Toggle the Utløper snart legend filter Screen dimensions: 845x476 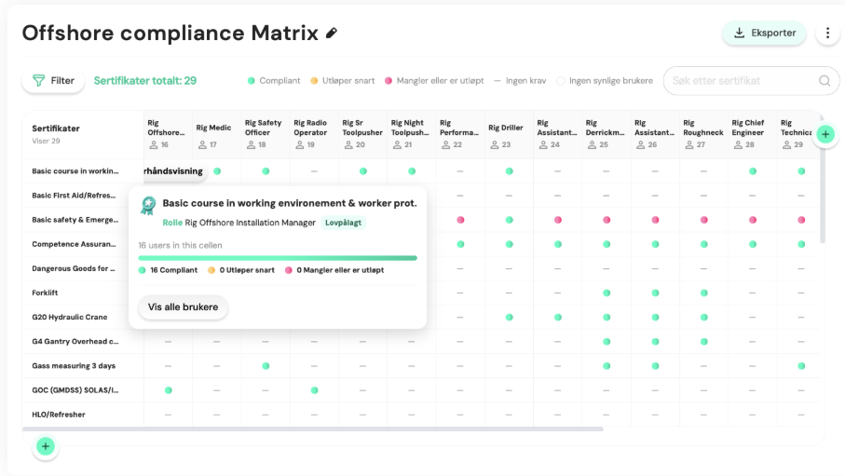[x=342, y=81]
